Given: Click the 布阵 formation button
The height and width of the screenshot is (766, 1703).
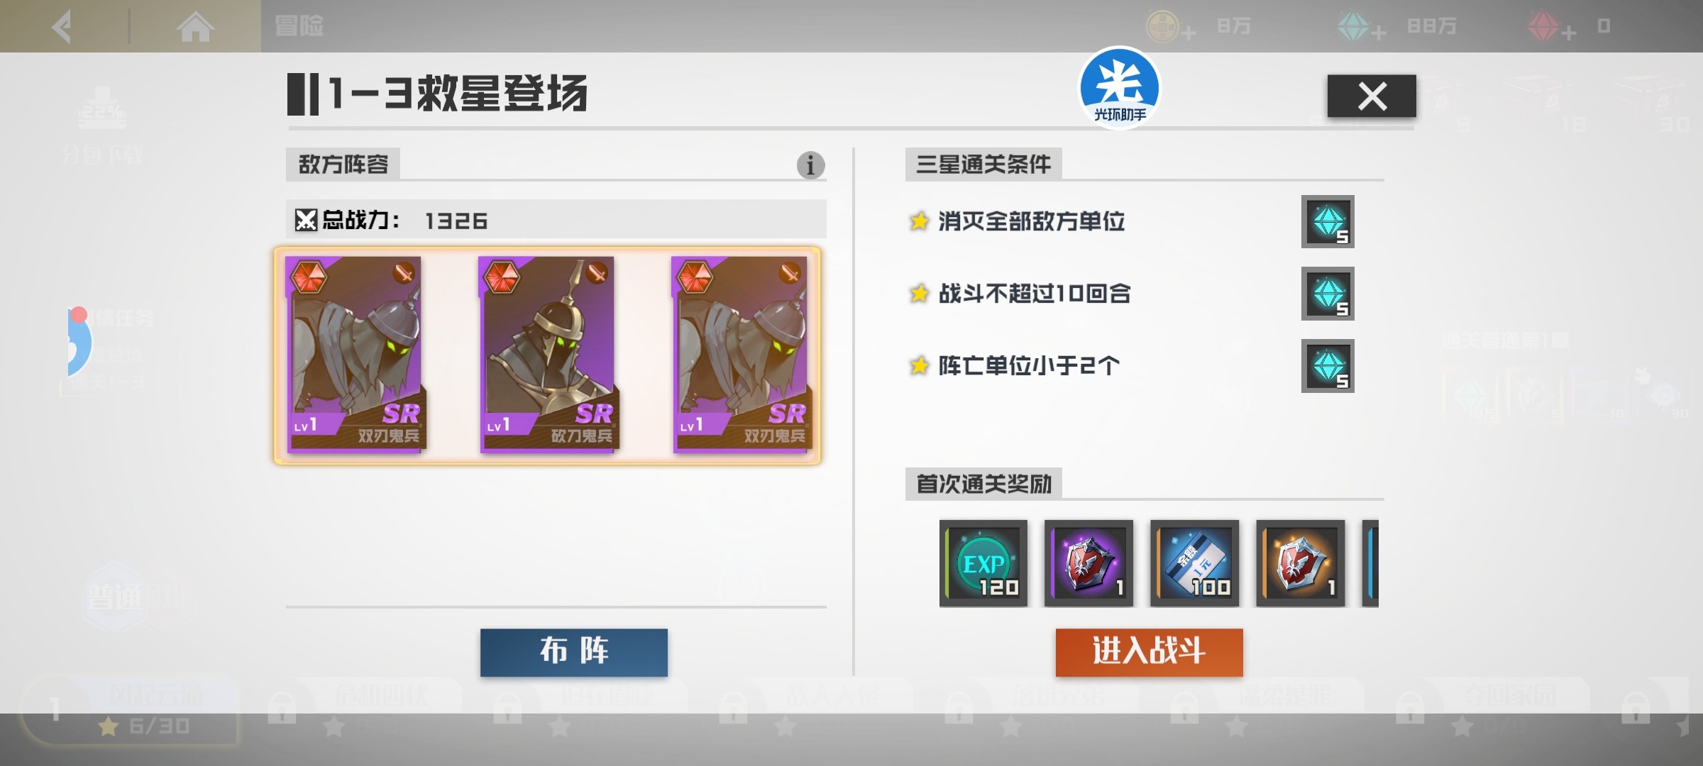Looking at the screenshot, I should [x=574, y=652].
